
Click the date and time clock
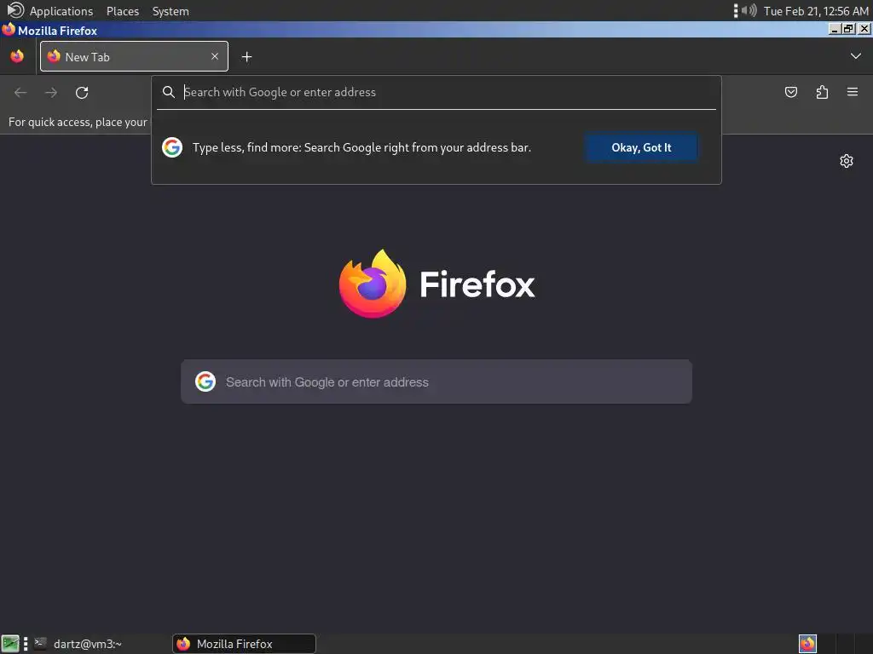(816, 11)
